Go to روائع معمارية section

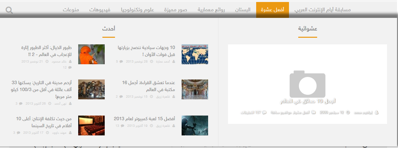click(211, 10)
